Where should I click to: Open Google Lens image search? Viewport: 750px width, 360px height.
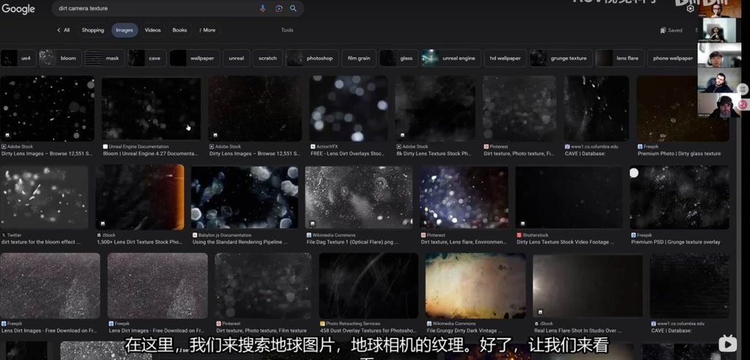278,9
